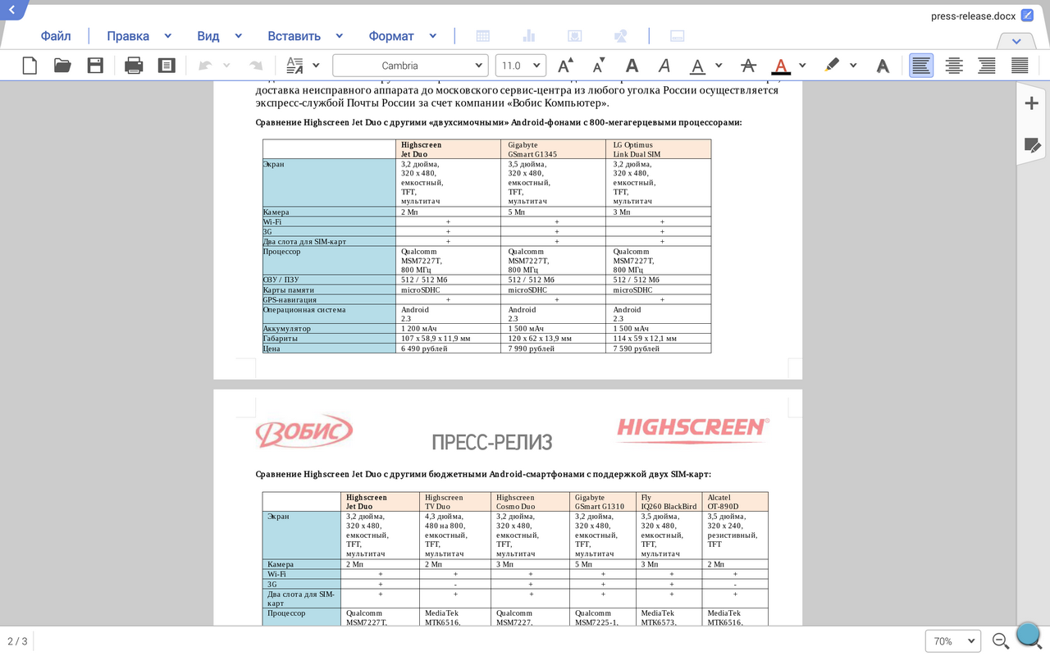
Task: Click the ПРЕСС-РЕЛИЗ page header text
Action: [492, 443]
